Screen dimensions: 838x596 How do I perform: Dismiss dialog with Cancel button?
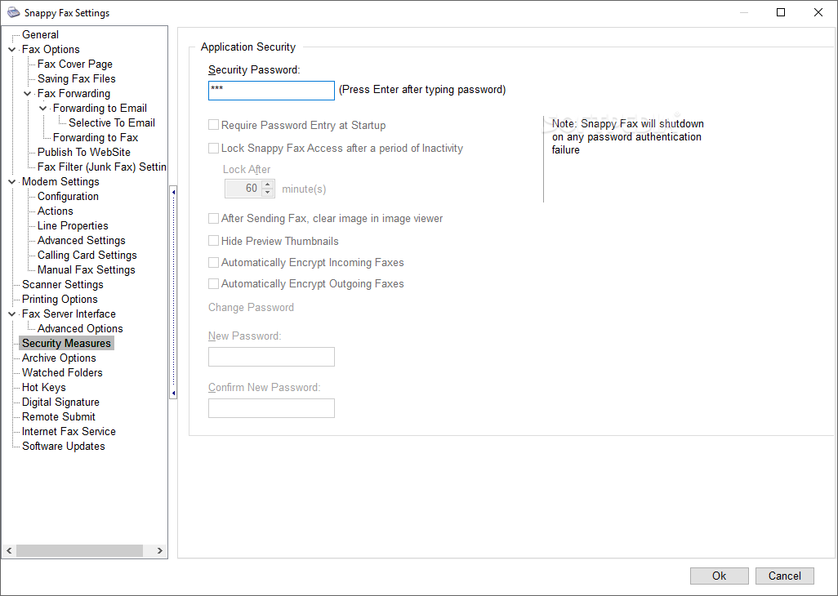pos(785,576)
